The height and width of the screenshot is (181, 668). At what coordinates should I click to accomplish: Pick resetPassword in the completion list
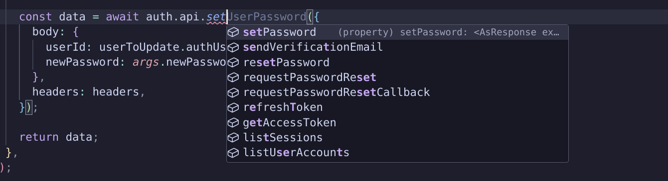pos(397,63)
